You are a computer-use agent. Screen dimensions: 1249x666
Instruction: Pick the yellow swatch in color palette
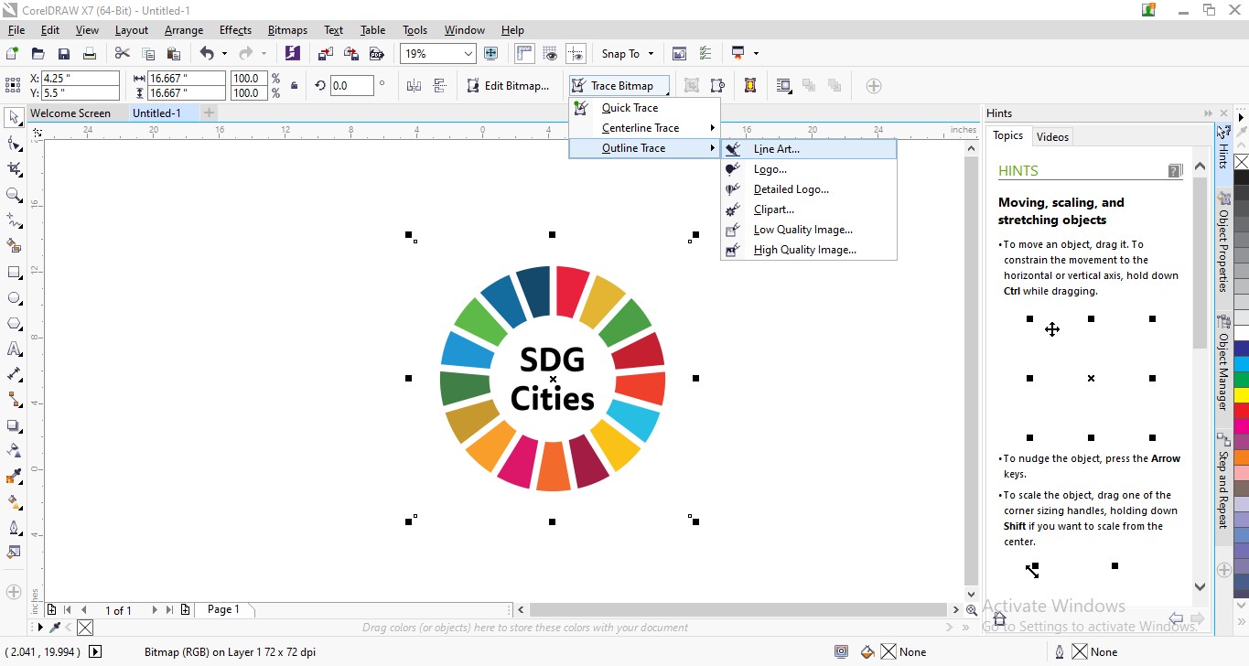(x=1241, y=395)
